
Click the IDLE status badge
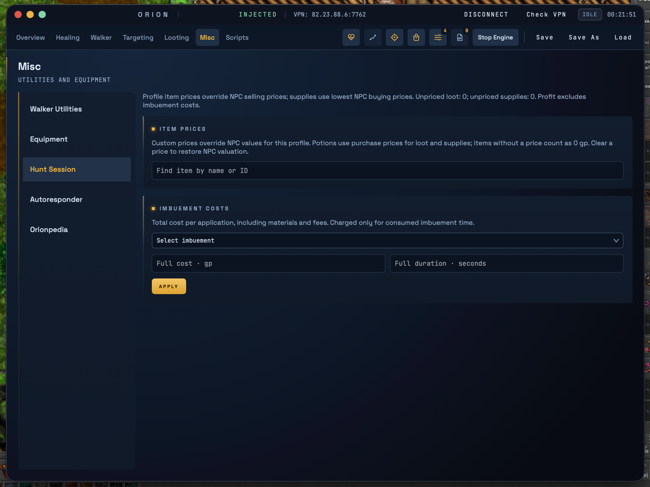(x=590, y=14)
